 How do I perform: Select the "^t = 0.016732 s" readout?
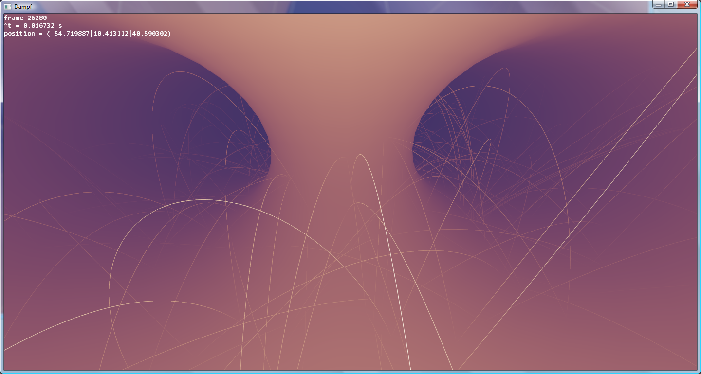33,26
